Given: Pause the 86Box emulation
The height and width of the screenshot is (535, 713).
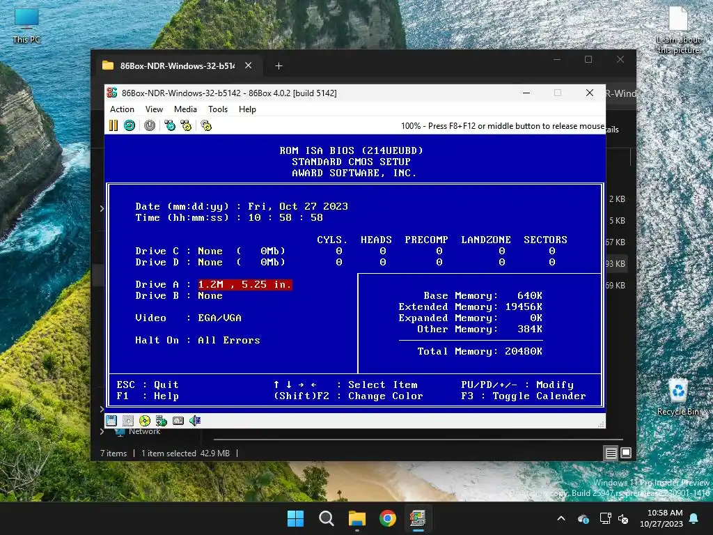Looking at the screenshot, I should (x=113, y=125).
